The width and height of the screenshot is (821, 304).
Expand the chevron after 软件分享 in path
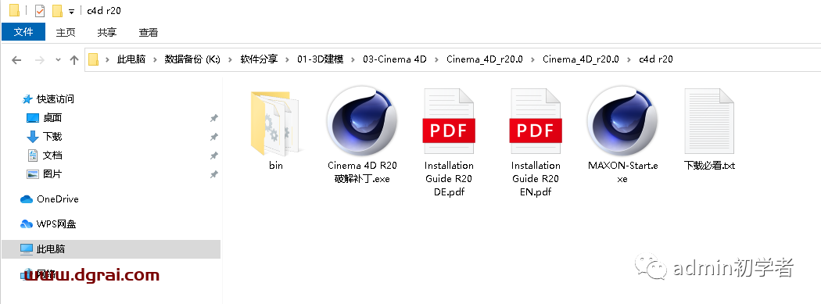click(x=288, y=59)
